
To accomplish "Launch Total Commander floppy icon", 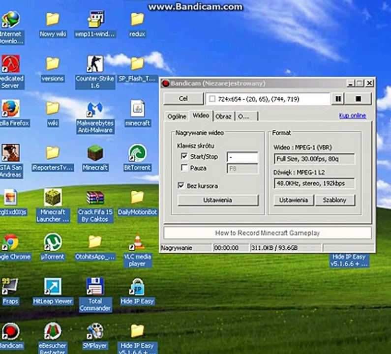I will click(95, 287).
